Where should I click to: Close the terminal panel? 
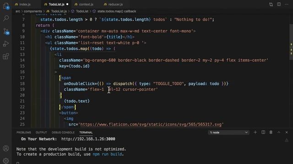[287, 133]
